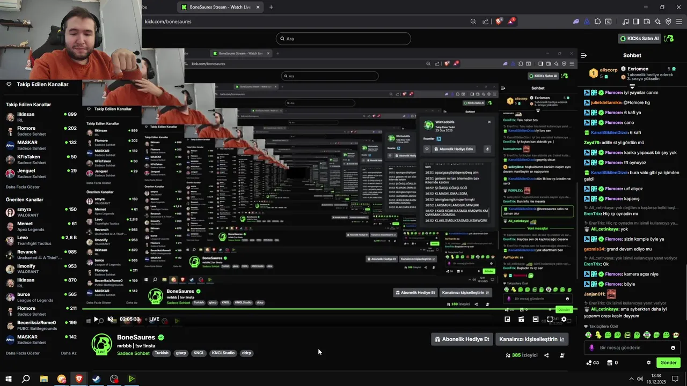
Task: Click the gtarp tag
Action: [x=181, y=353]
